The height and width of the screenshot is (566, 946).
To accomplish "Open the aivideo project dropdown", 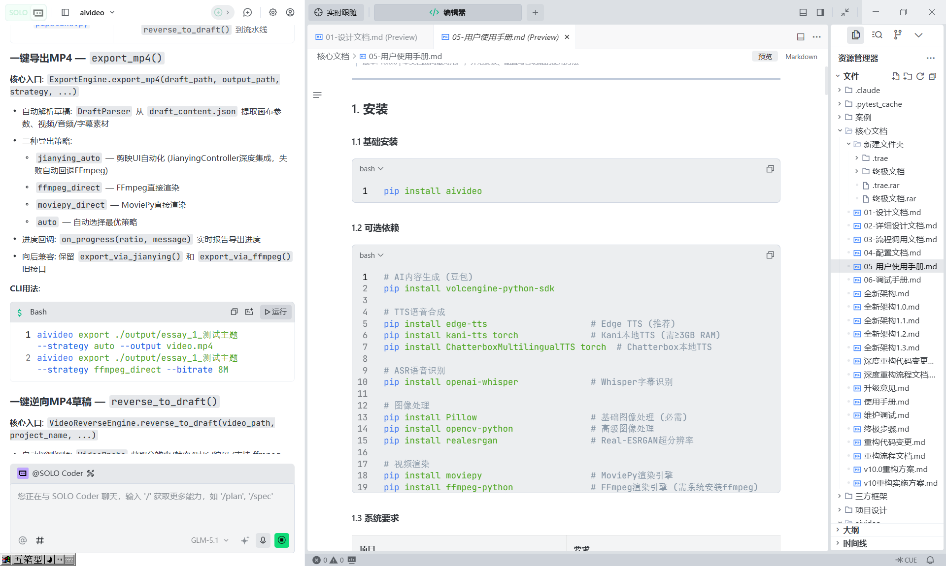I will pyautogui.click(x=98, y=12).
